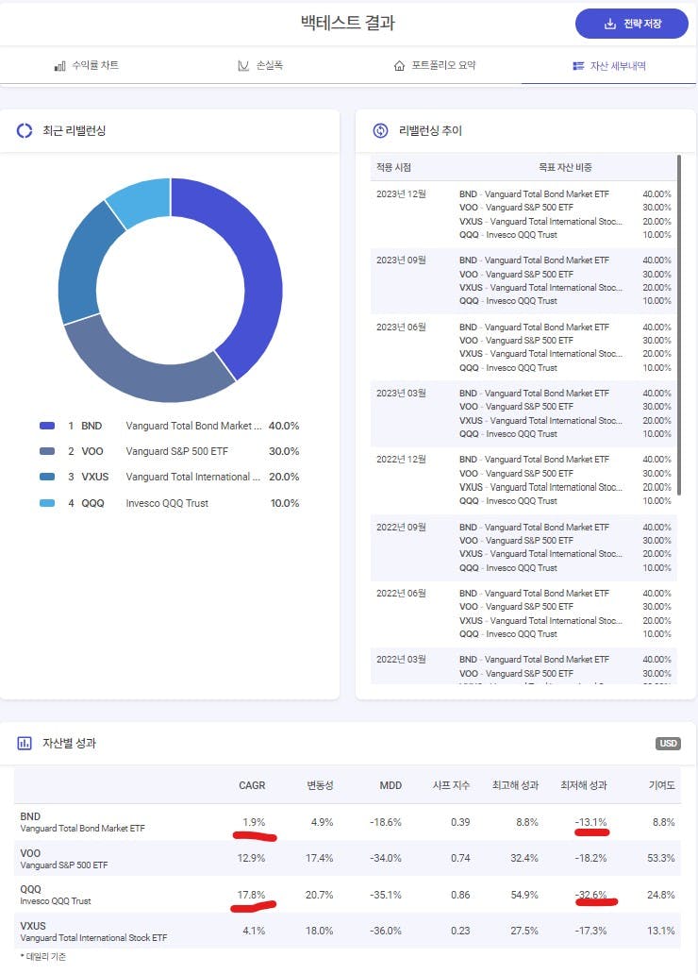Screen dimensions: 698x974
Task: Click BND CAGR value 1.9%
Action: point(254,822)
